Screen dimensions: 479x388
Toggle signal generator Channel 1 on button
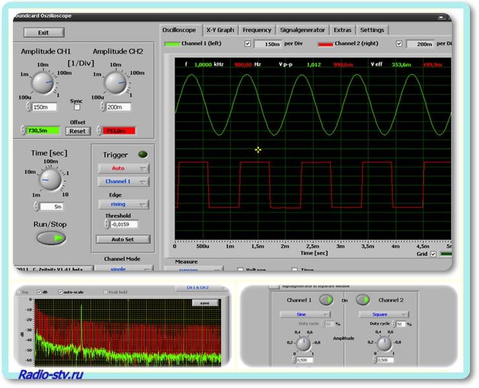pyautogui.click(x=326, y=300)
